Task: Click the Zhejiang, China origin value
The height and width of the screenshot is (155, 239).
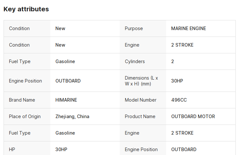Action: [x=72, y=116]
